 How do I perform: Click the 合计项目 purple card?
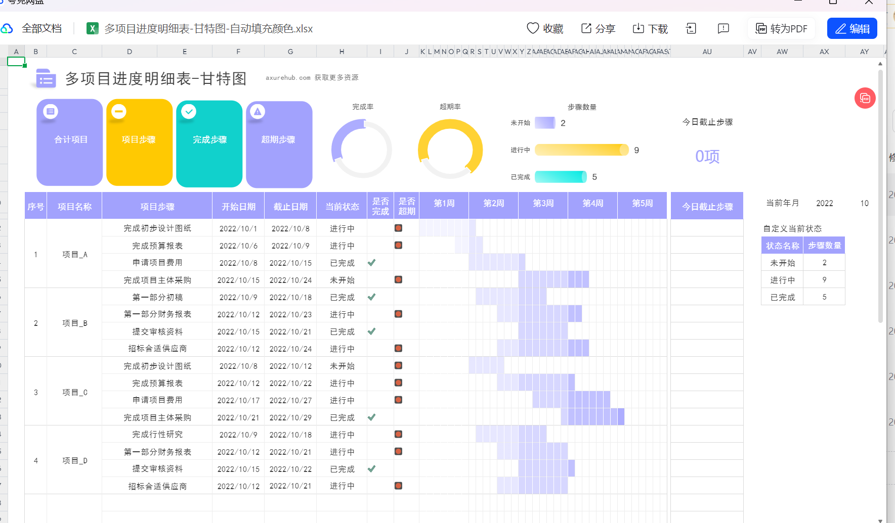tap(70, 142)
